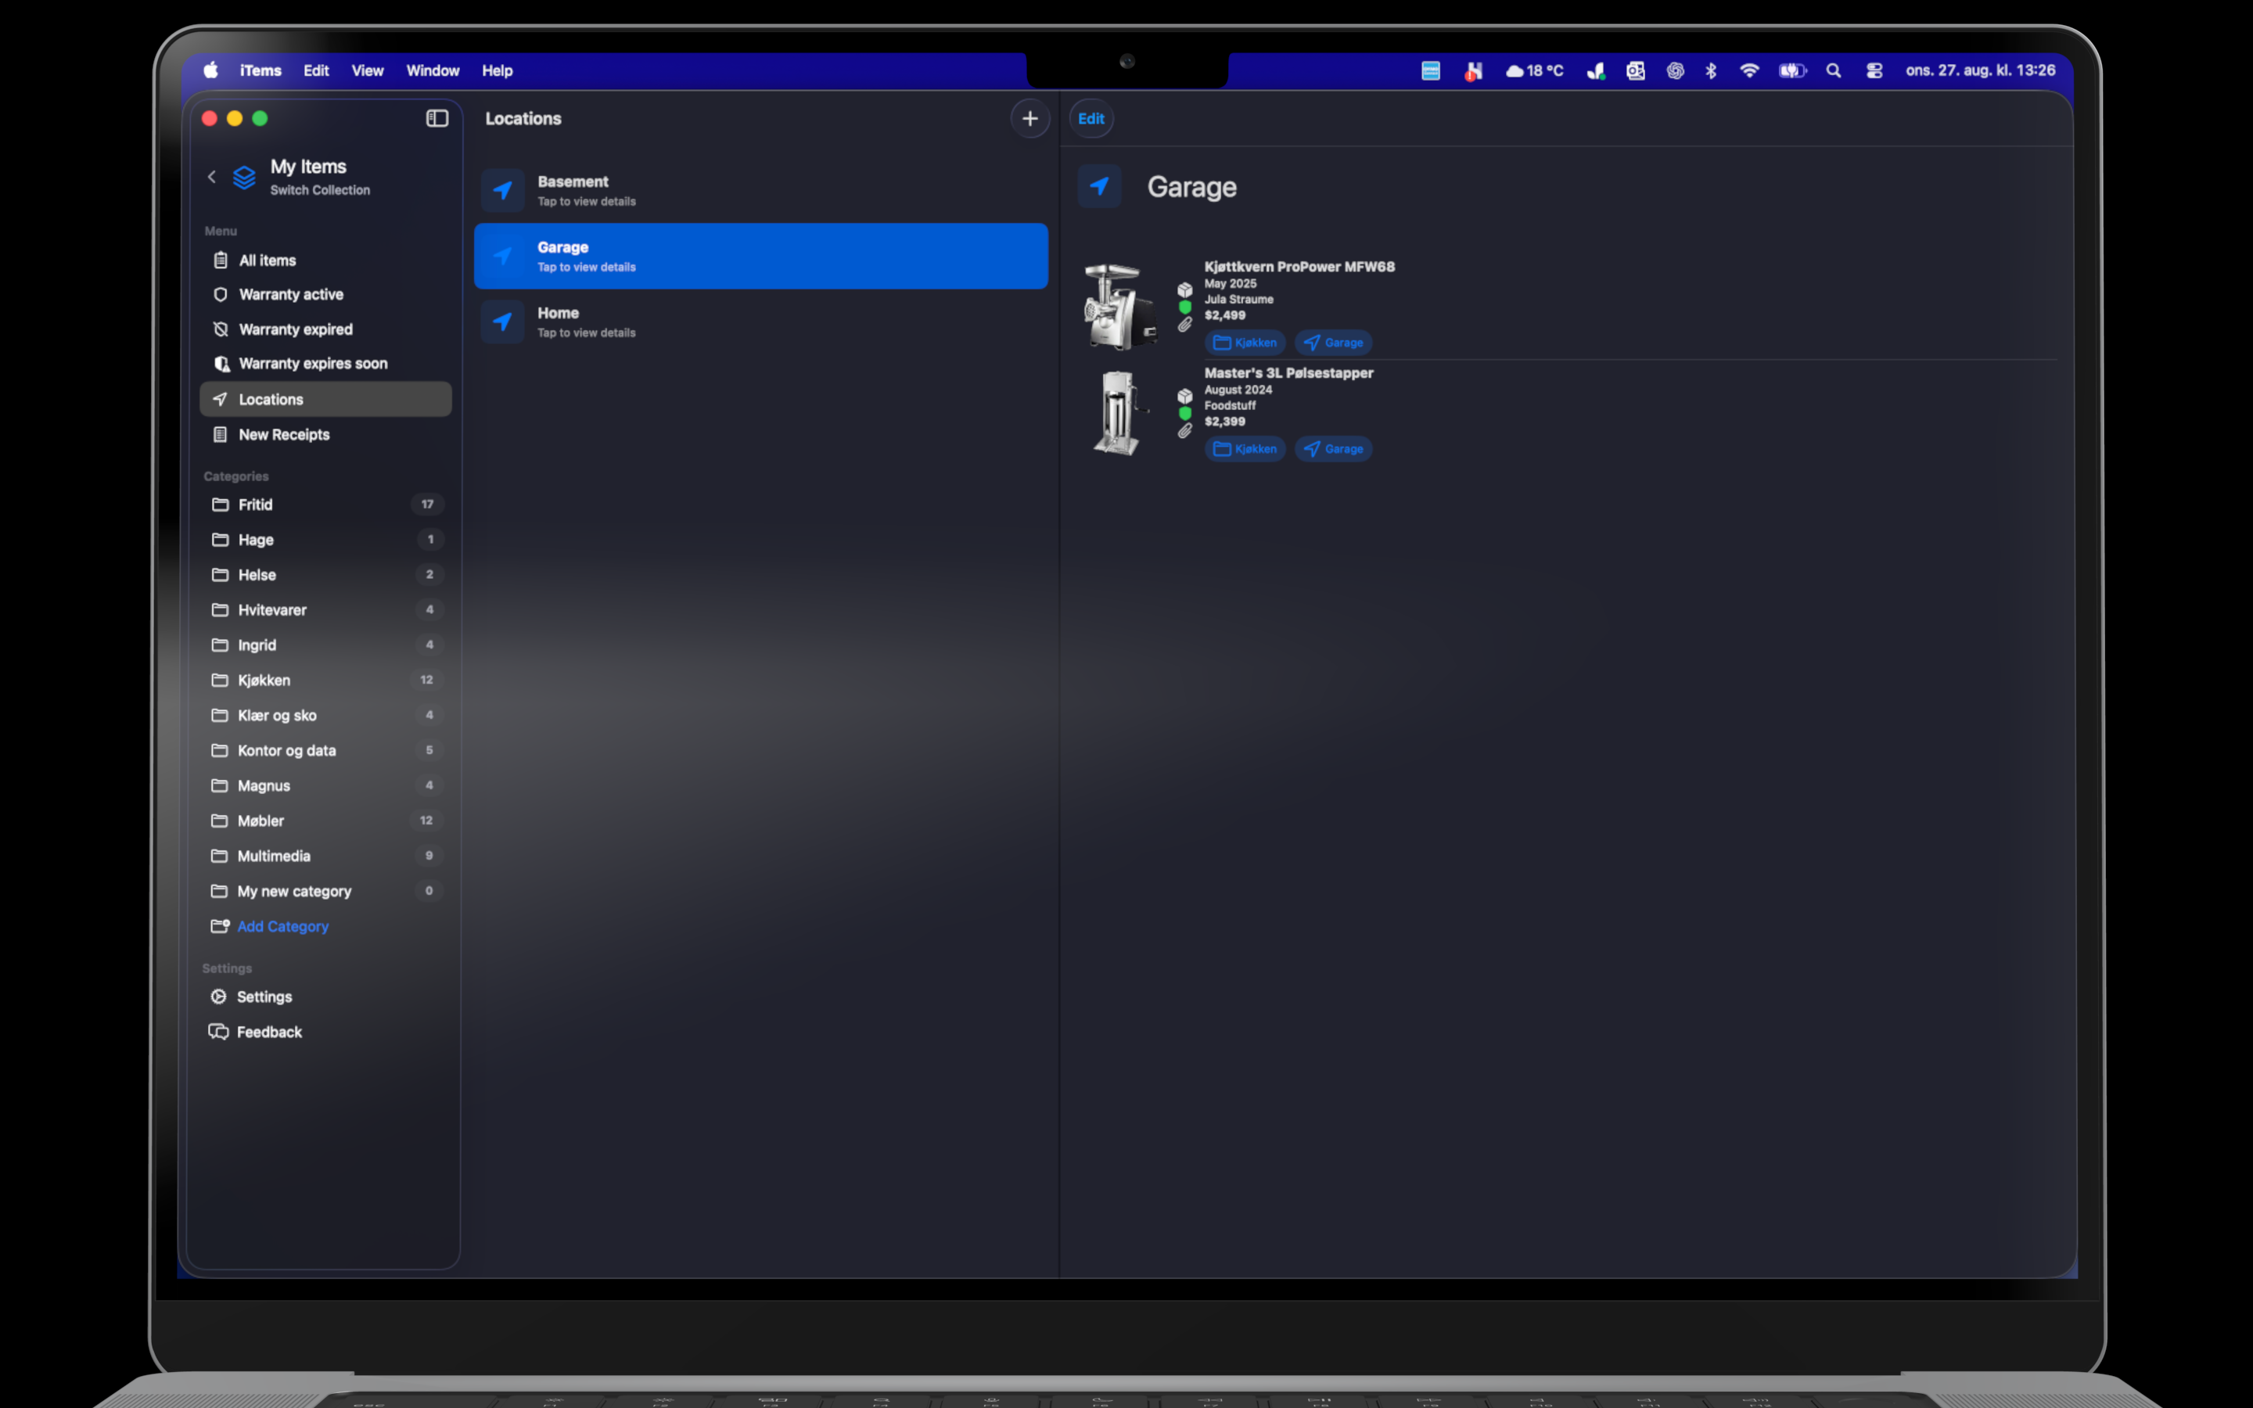Viewport: 2253px width, 1408px height.
Task: Show Warranty active items
Action: pos(325,294)
